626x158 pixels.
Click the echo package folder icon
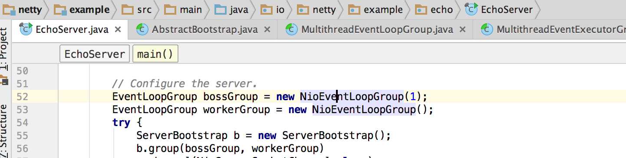point(421,9)
